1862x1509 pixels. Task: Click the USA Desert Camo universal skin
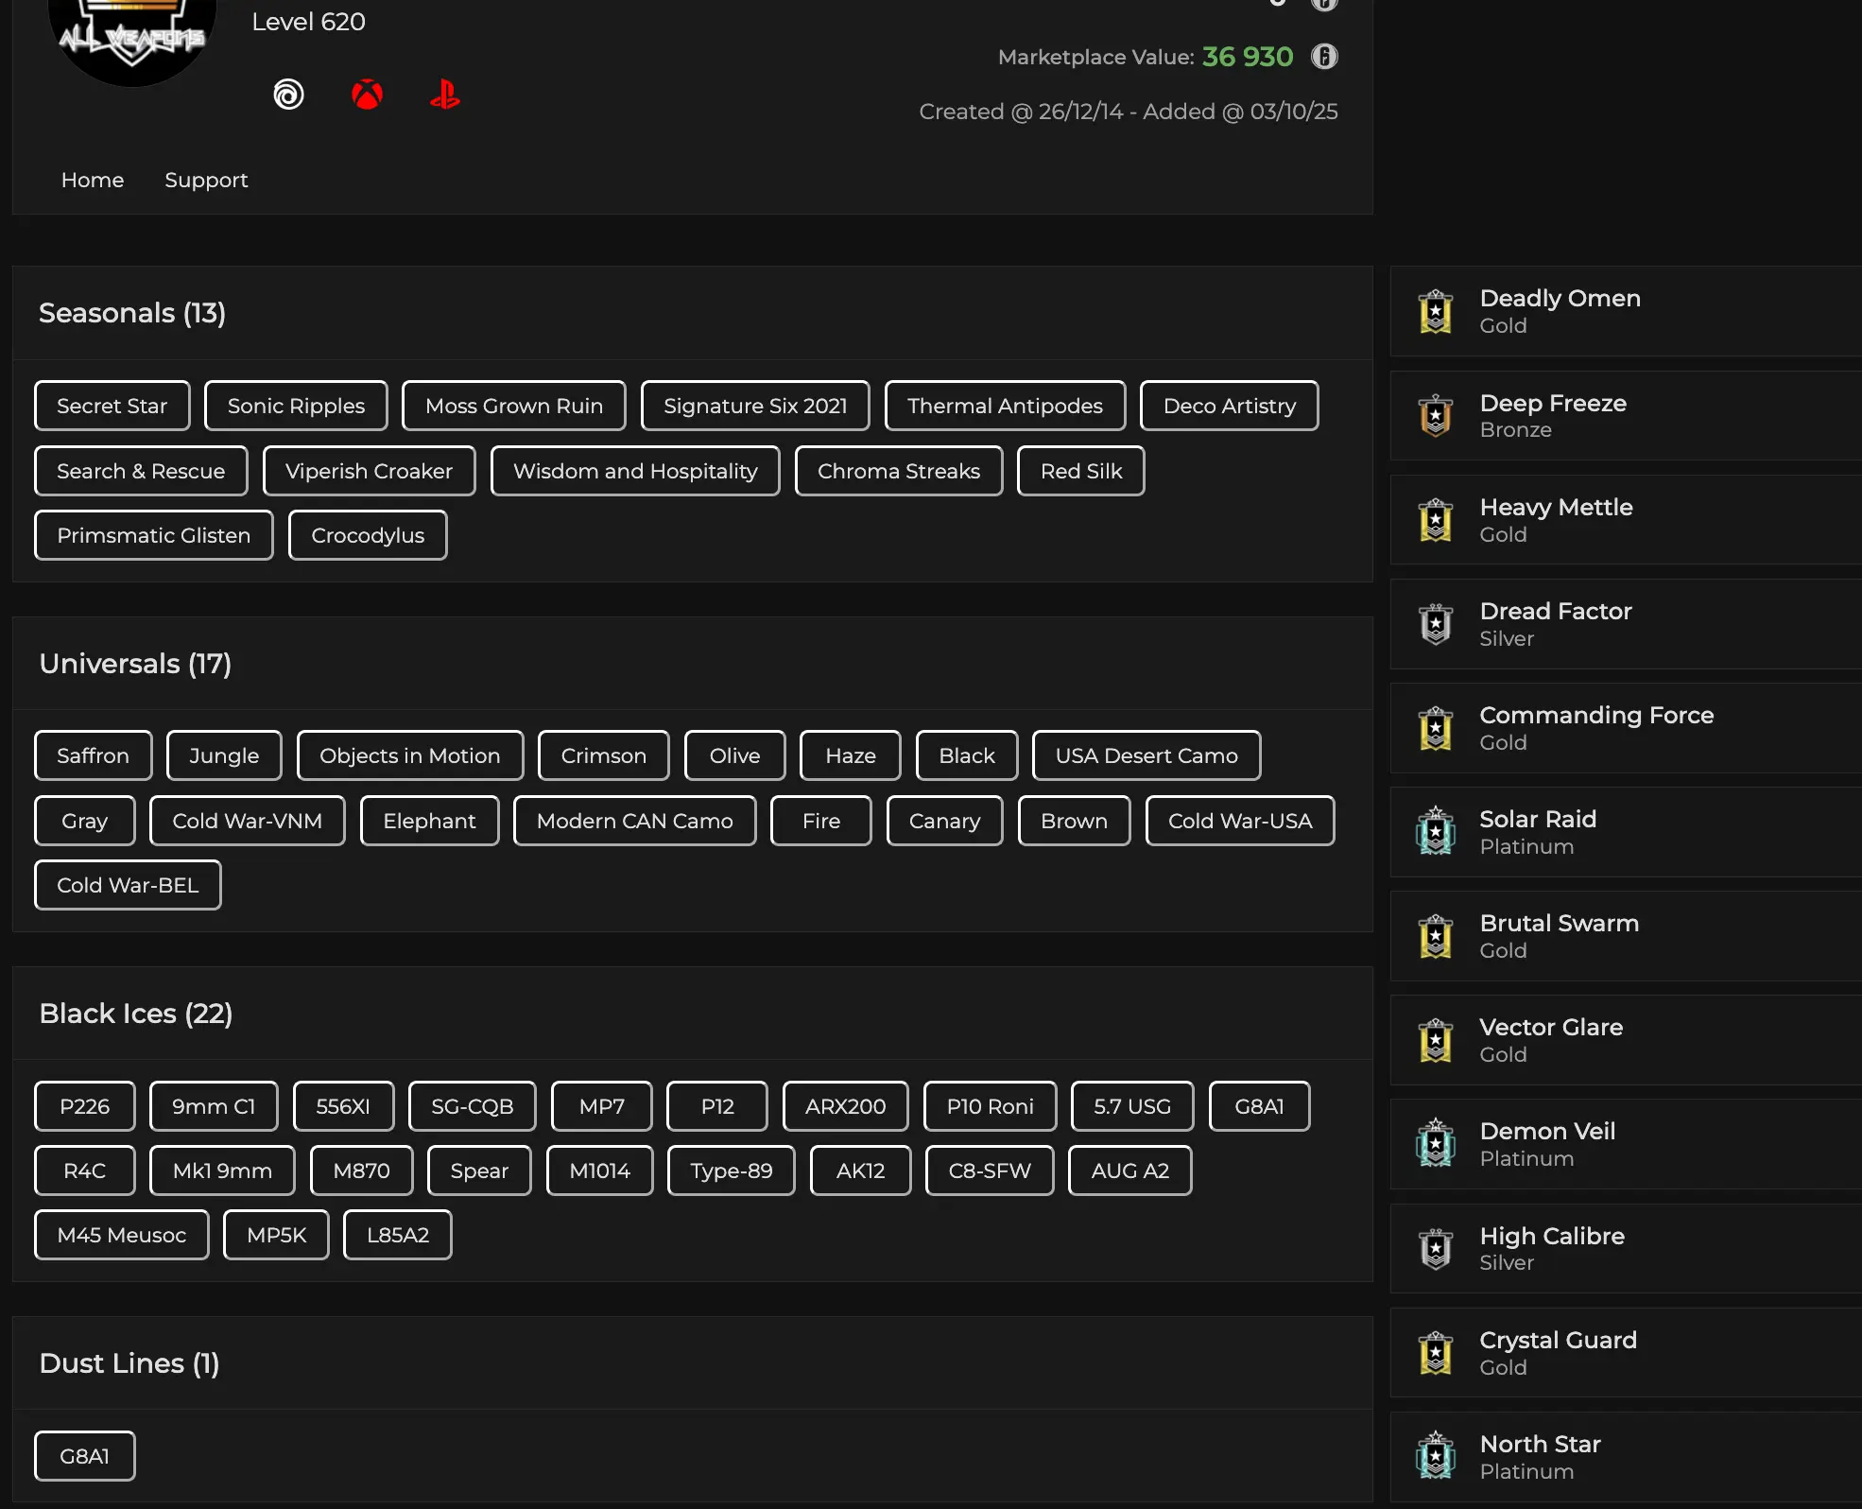point(1146,755)
